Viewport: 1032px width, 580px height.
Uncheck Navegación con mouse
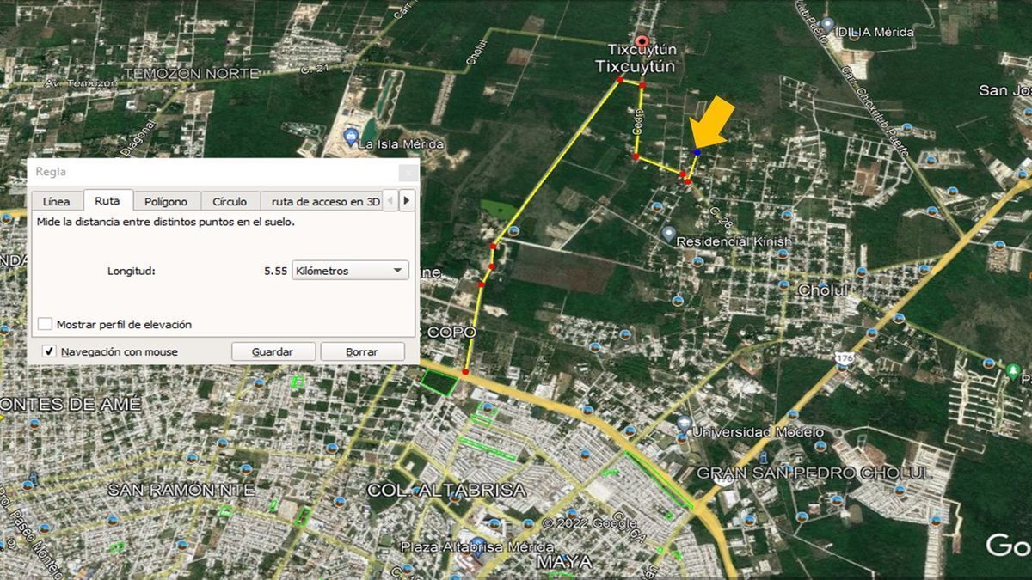[x=50, y=351]
